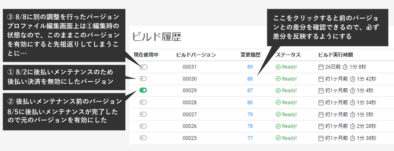Enable the toggle for build 00026
This screenshot has width=394, height=151.
[x=143, y=126]
